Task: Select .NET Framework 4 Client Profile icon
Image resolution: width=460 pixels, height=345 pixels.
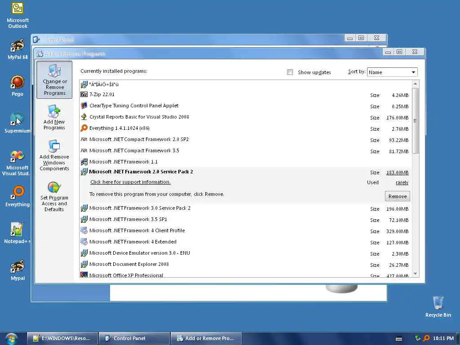Action: tap(84, 230)
